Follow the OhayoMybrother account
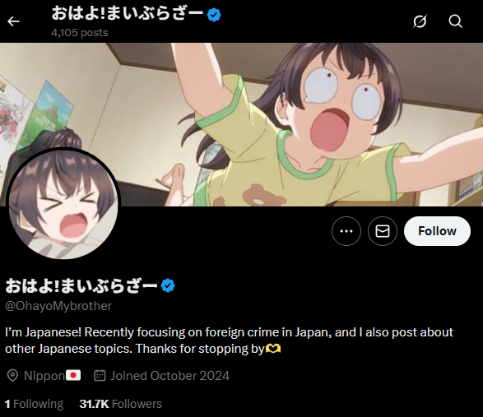Viewport: 483px width, 417px height. coord(437,231)
